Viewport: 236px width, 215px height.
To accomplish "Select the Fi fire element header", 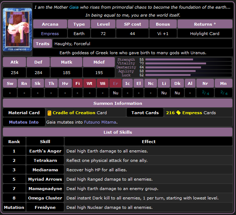I will (77, 83).
